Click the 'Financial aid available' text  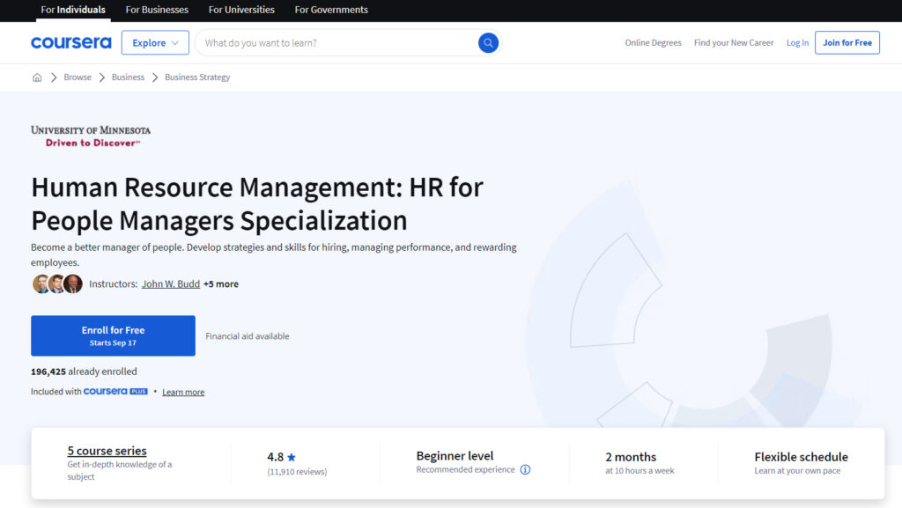click(x=248, y=336)
